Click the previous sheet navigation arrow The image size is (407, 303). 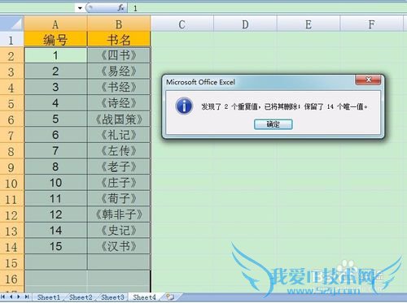[11, 297]
